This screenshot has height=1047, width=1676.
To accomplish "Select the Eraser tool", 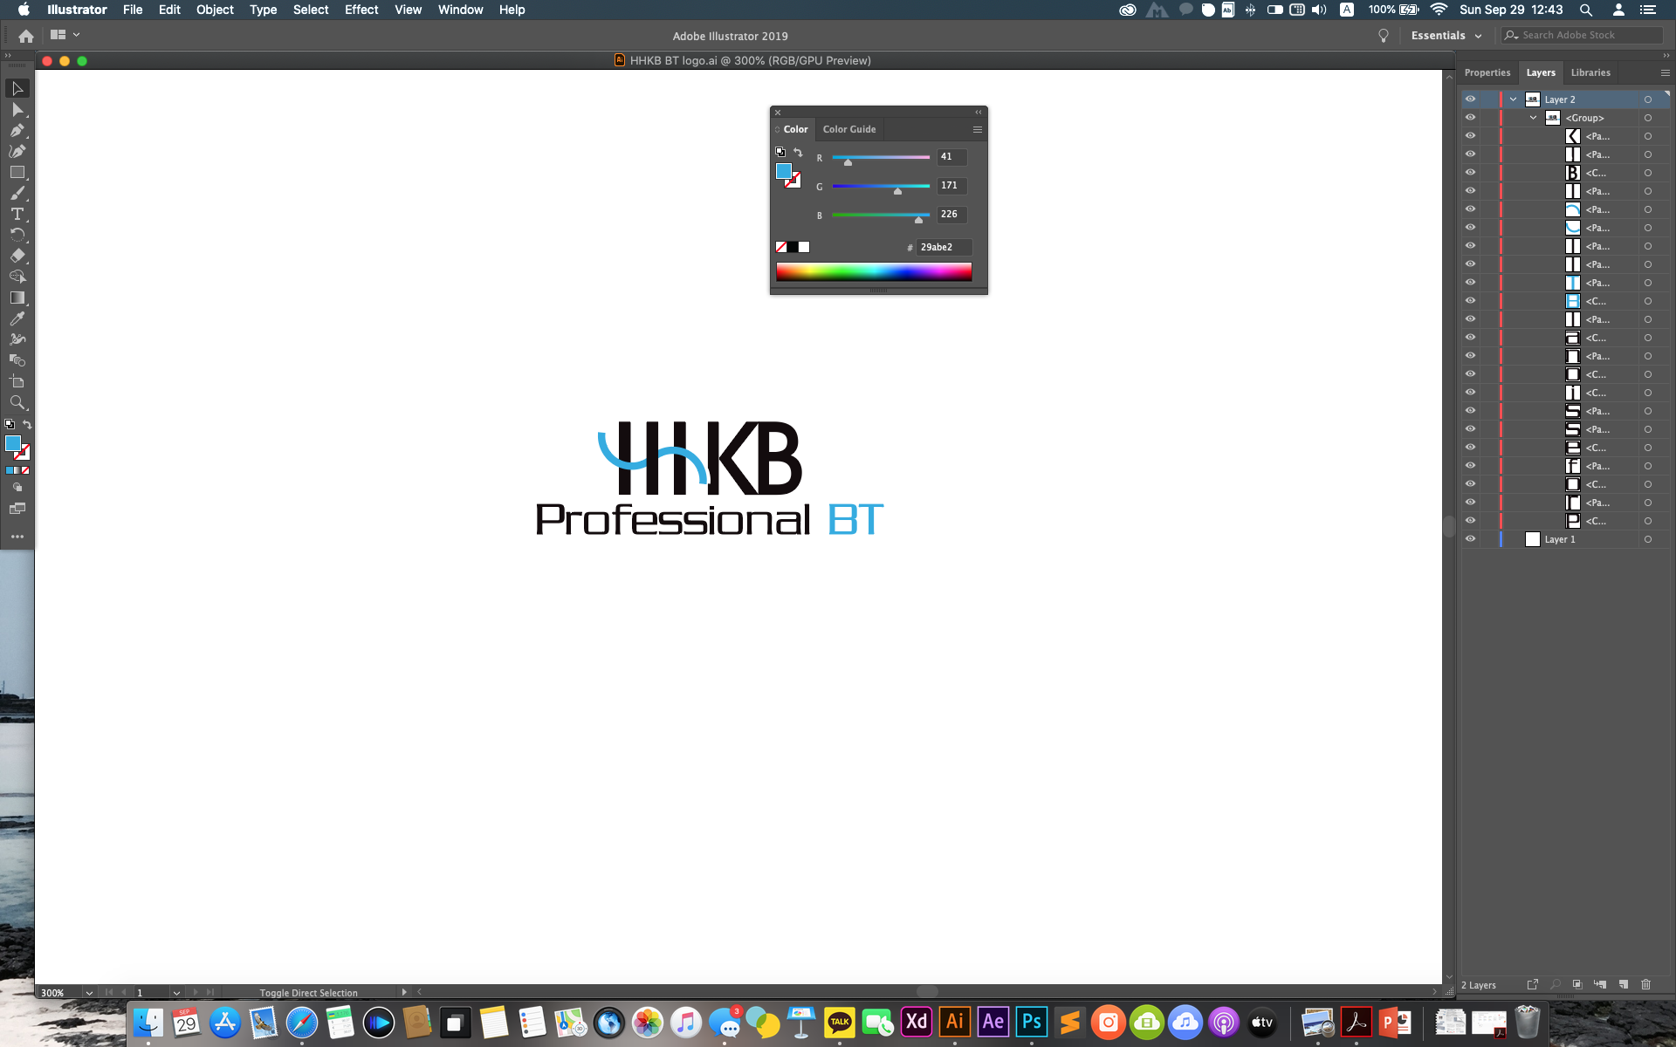I will (17, 257).
